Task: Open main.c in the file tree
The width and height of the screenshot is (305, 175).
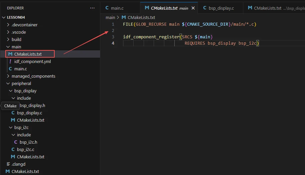Action: (20, 69)
